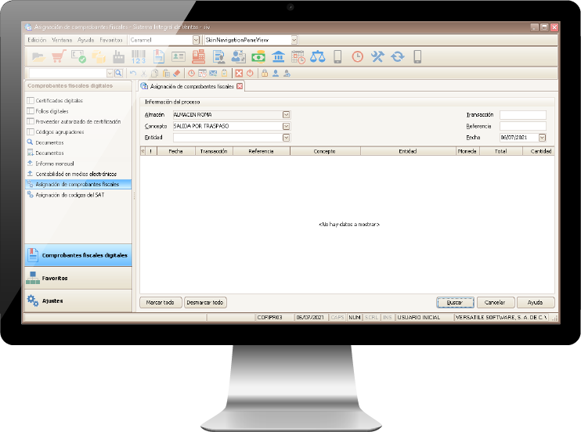This screenshot has height=432, width=581.
Task: Open the Ventana menu
Action: 62,40
